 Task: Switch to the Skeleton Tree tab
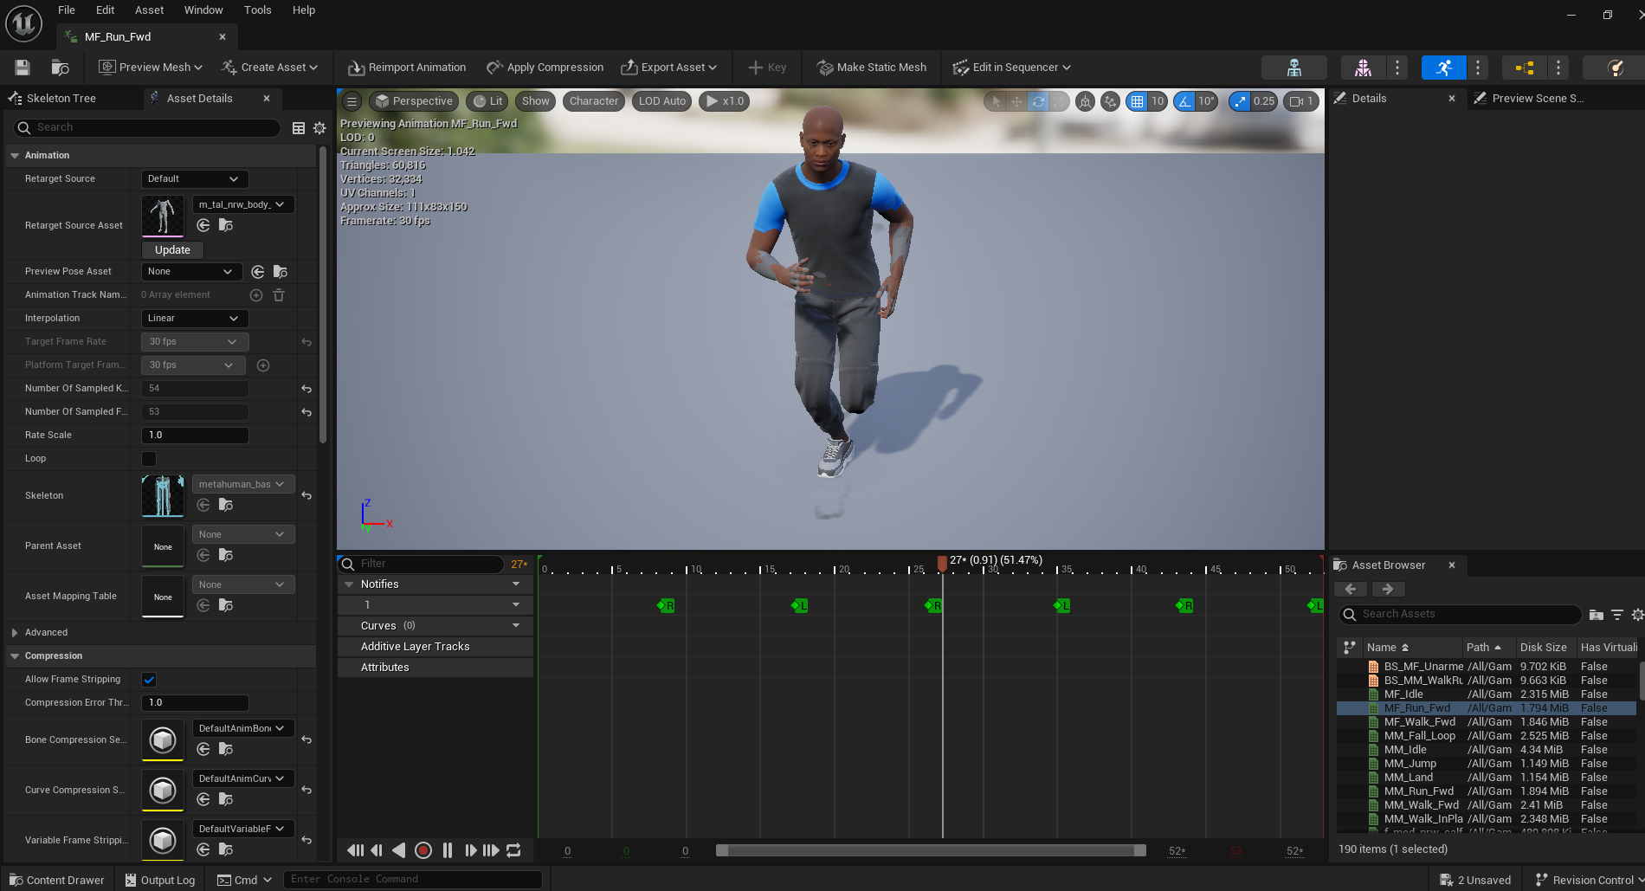click(61, 99)
